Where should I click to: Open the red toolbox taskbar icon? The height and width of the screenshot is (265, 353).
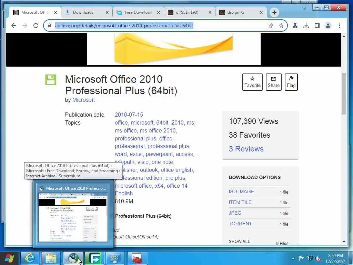(x=137, y=258)
